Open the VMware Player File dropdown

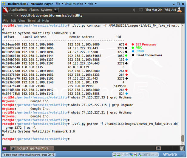point(59,4)
